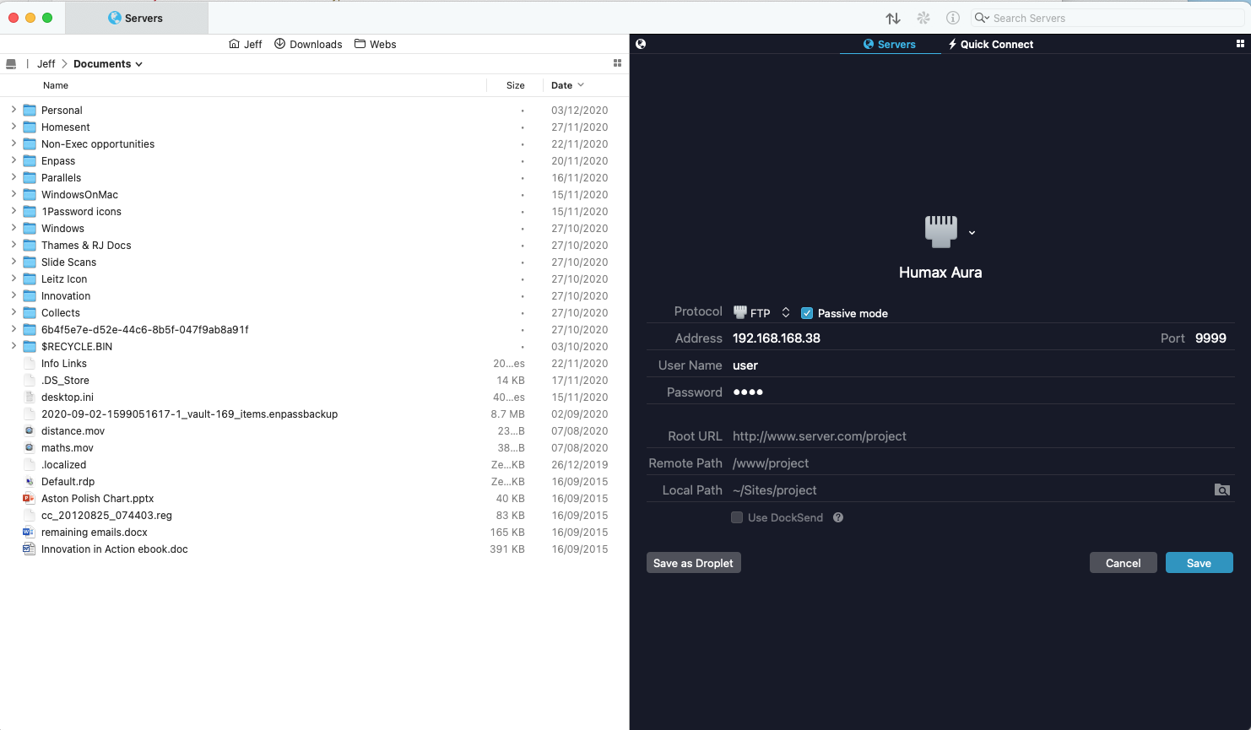The height and width of the screenshot is (730, 1251).
Task: Click the distance.mov file icon
Action: [29, 430]
